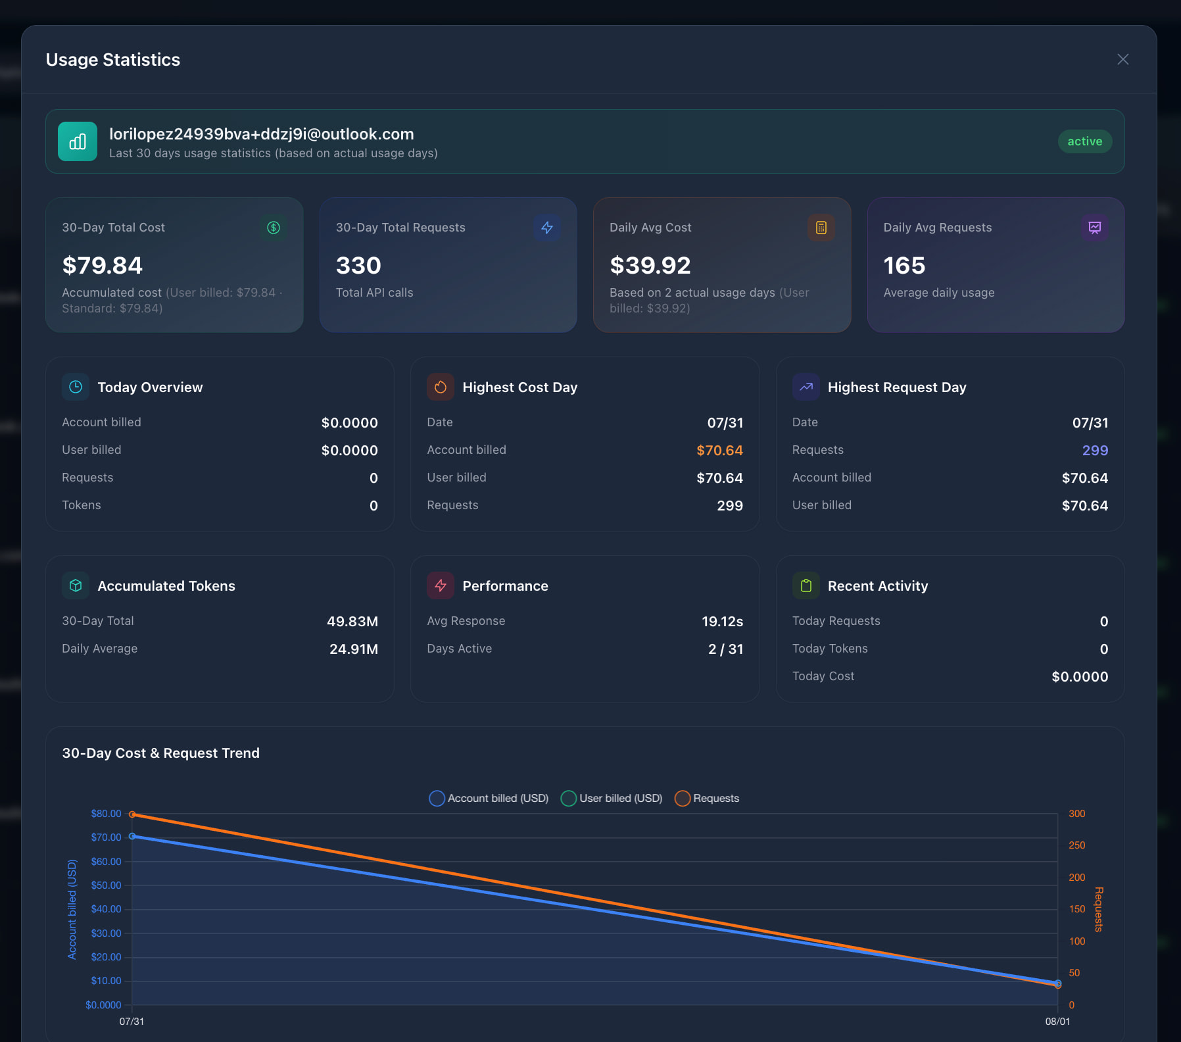Click the clock icon beside Today Overview
This screenshot has height=1042, width=1181.
click(76, 387)
